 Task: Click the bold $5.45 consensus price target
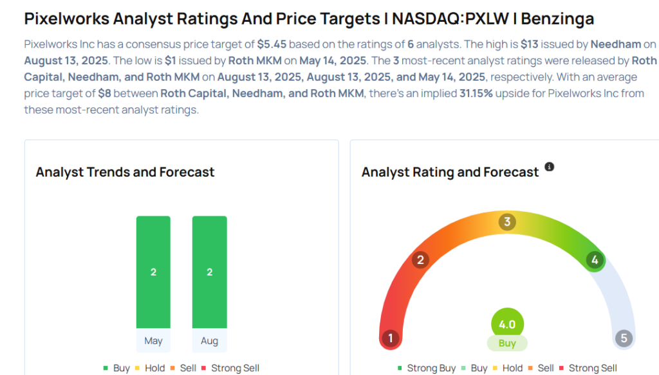(271, 45)
